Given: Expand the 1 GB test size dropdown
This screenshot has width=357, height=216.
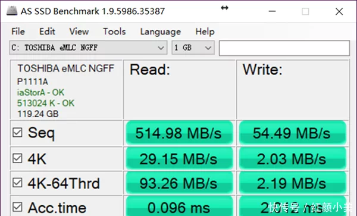Looking at the screenshot, I should [x=193, y=48].
